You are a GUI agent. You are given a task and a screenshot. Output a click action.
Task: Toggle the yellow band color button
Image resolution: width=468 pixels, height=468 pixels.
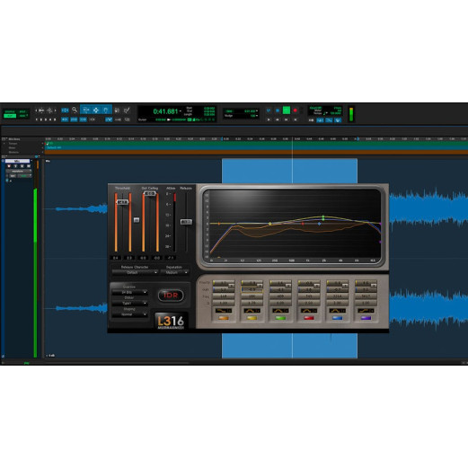[252, 318]
